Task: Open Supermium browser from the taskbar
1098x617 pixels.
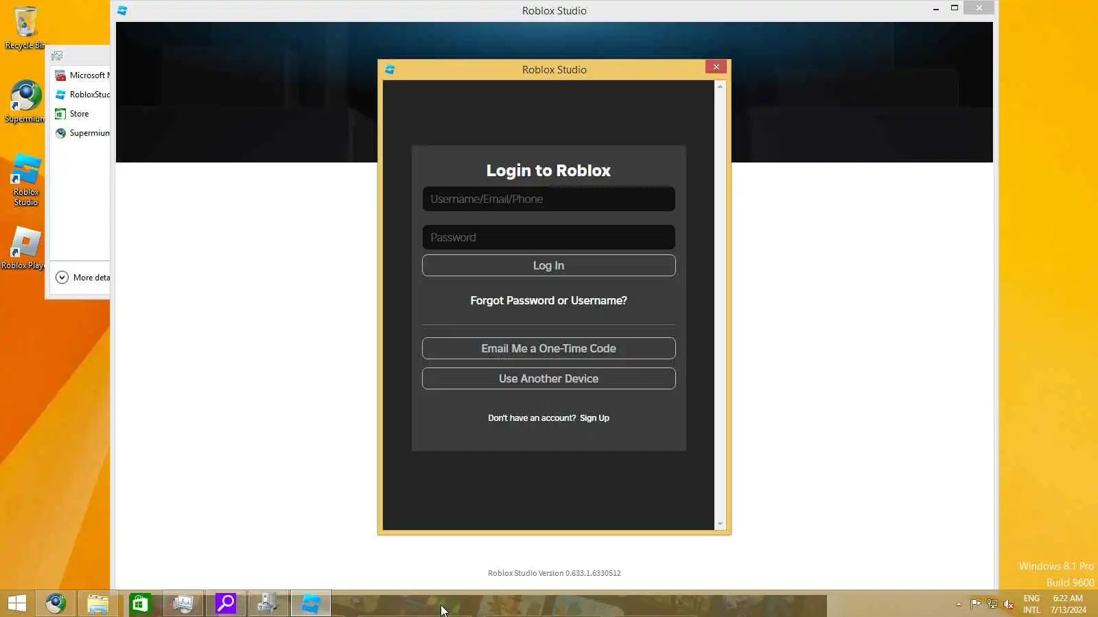Action: coord(56,603)
